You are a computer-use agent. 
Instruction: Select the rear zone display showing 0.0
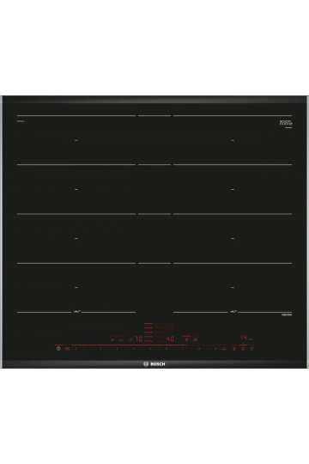169,326
